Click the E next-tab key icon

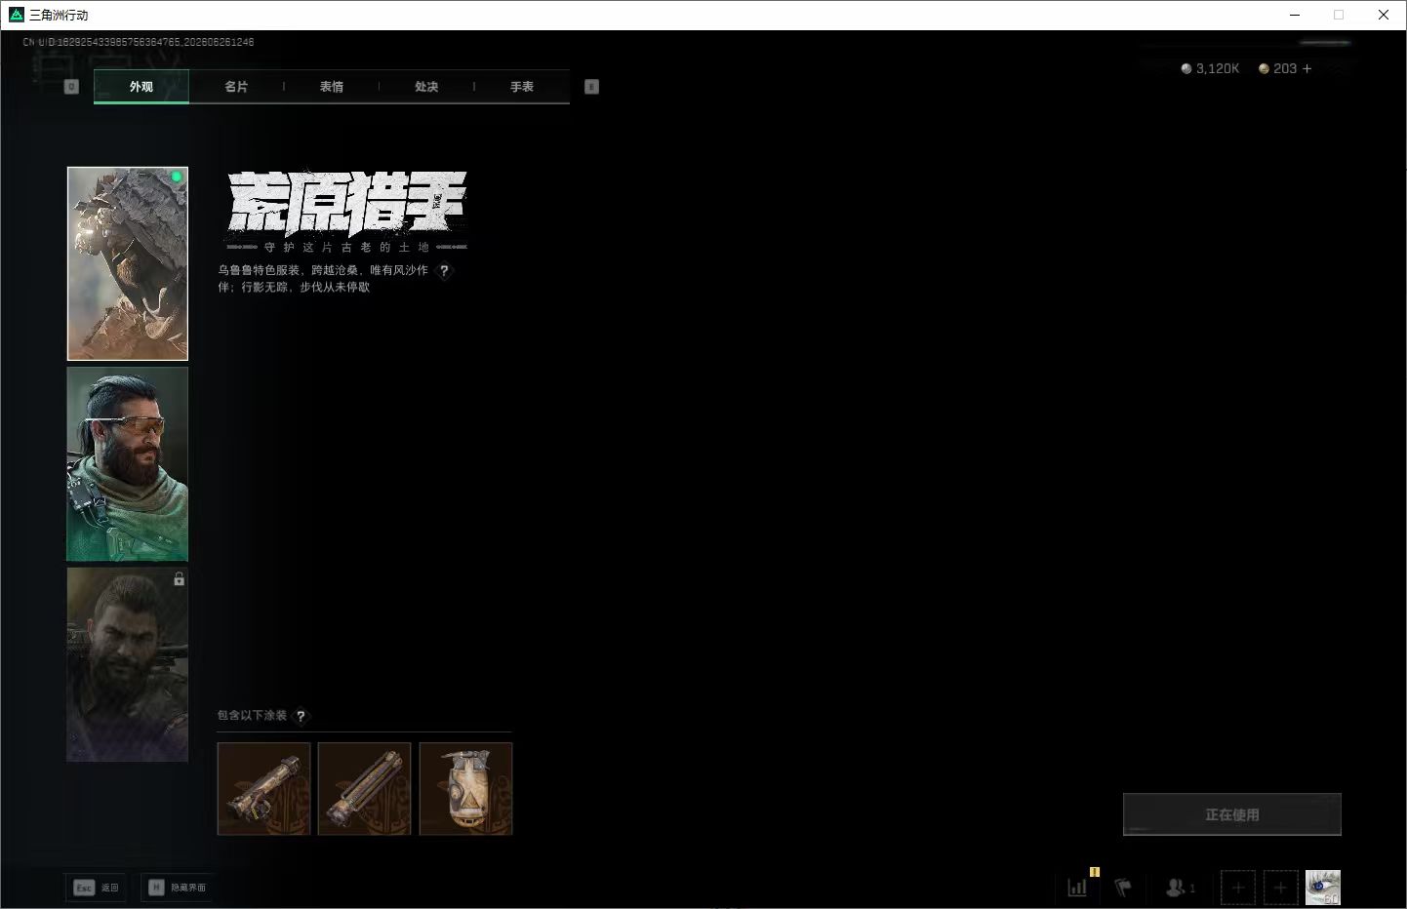coord(591,87)
